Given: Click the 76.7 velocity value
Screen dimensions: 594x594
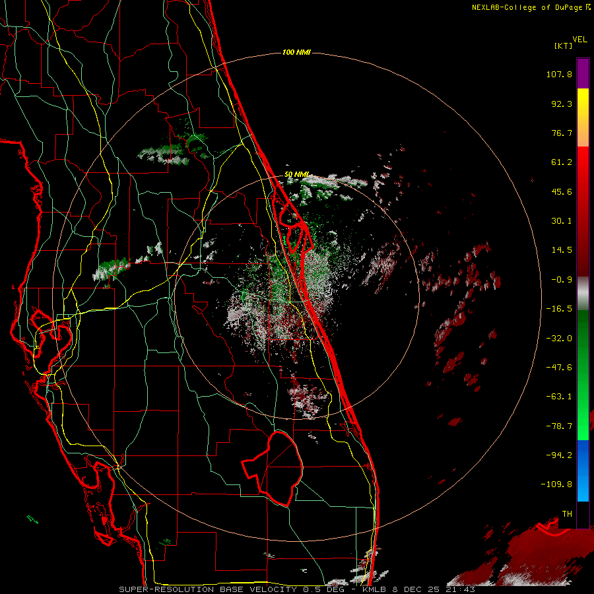Looking at the screenshot, I should [562, 133].
